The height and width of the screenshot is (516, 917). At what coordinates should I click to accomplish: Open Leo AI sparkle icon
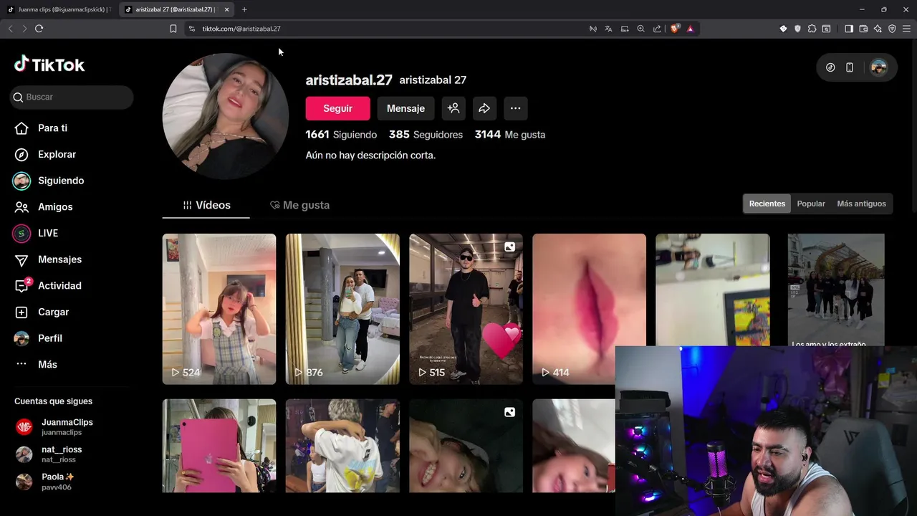tap(878, 29)
